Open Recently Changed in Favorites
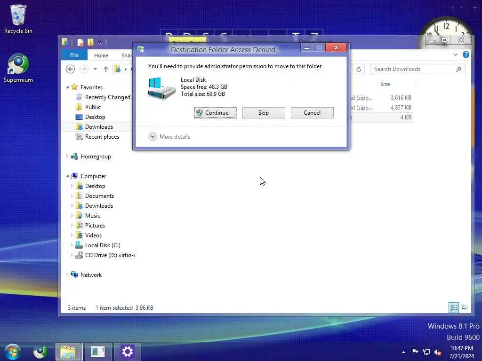This screenshot has height=361, width=482. click(108, 97)
